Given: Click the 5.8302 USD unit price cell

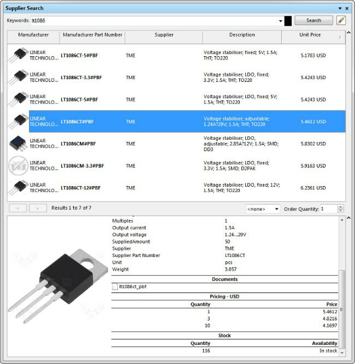Looking at the screenshot, I should coord(313,144).
